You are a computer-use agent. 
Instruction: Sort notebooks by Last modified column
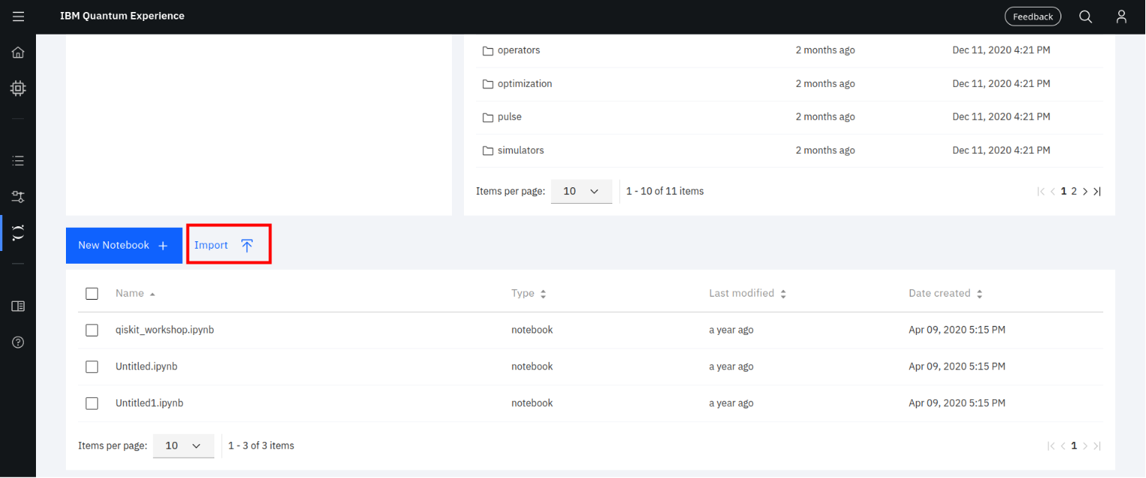[747, 294]
